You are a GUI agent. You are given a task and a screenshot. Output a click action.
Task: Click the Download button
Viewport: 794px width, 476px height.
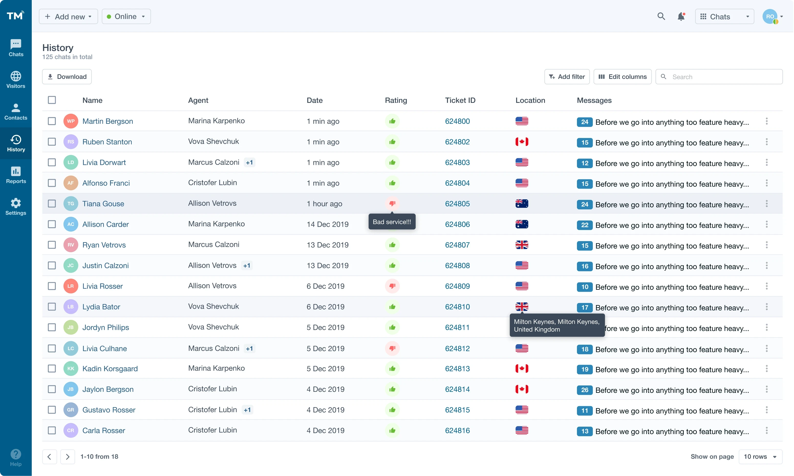[66, 76]
